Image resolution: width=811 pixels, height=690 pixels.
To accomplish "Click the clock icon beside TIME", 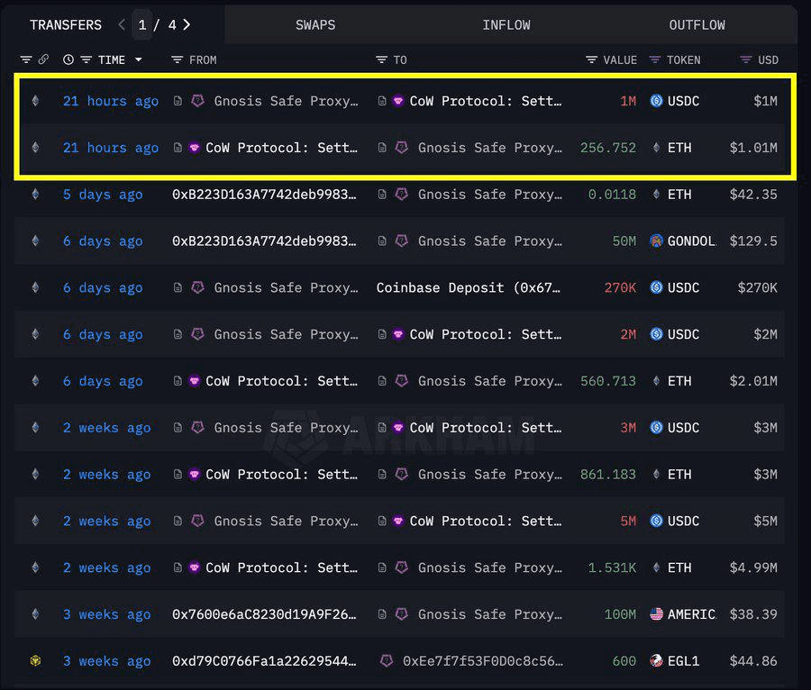I will click(x=68, y=60).
